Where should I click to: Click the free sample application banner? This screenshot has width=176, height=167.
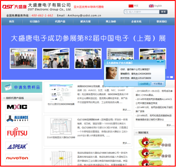(22, 87)
